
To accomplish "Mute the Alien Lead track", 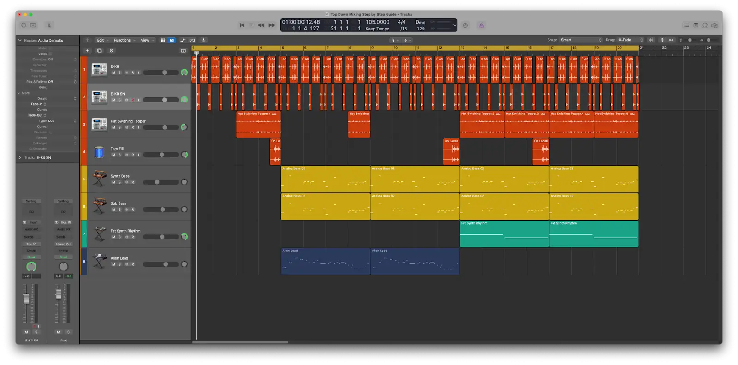I will click(113, 264).
